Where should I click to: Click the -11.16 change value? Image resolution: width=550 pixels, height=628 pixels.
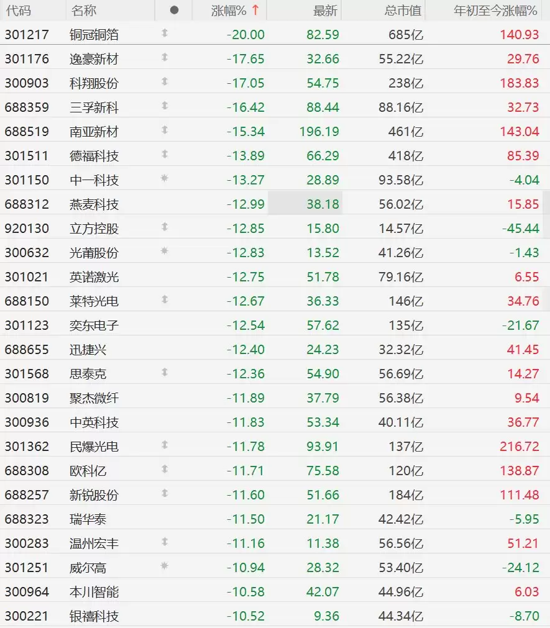245,543
